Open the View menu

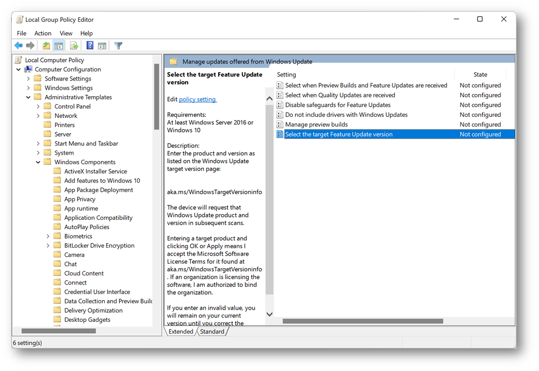[x=66, y=33]
